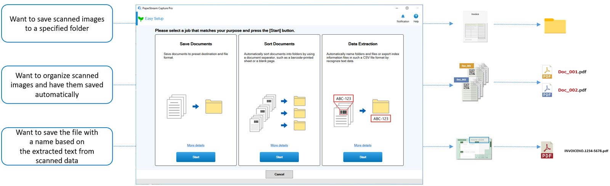Click the Doc_002.pdf PDF icon
This screenshot has width=610, height=186.
pos(547,90)
